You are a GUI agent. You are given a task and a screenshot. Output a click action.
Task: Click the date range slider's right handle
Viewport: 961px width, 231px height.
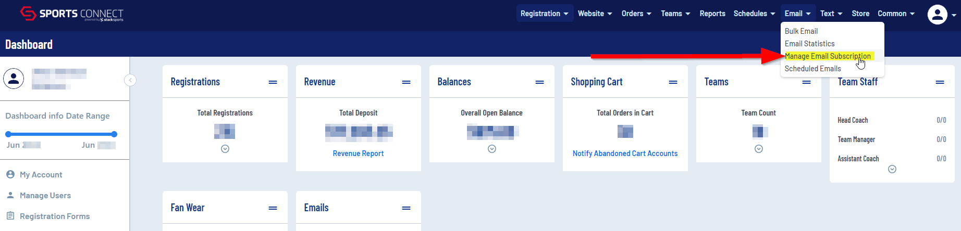click(x=114, y=134)
